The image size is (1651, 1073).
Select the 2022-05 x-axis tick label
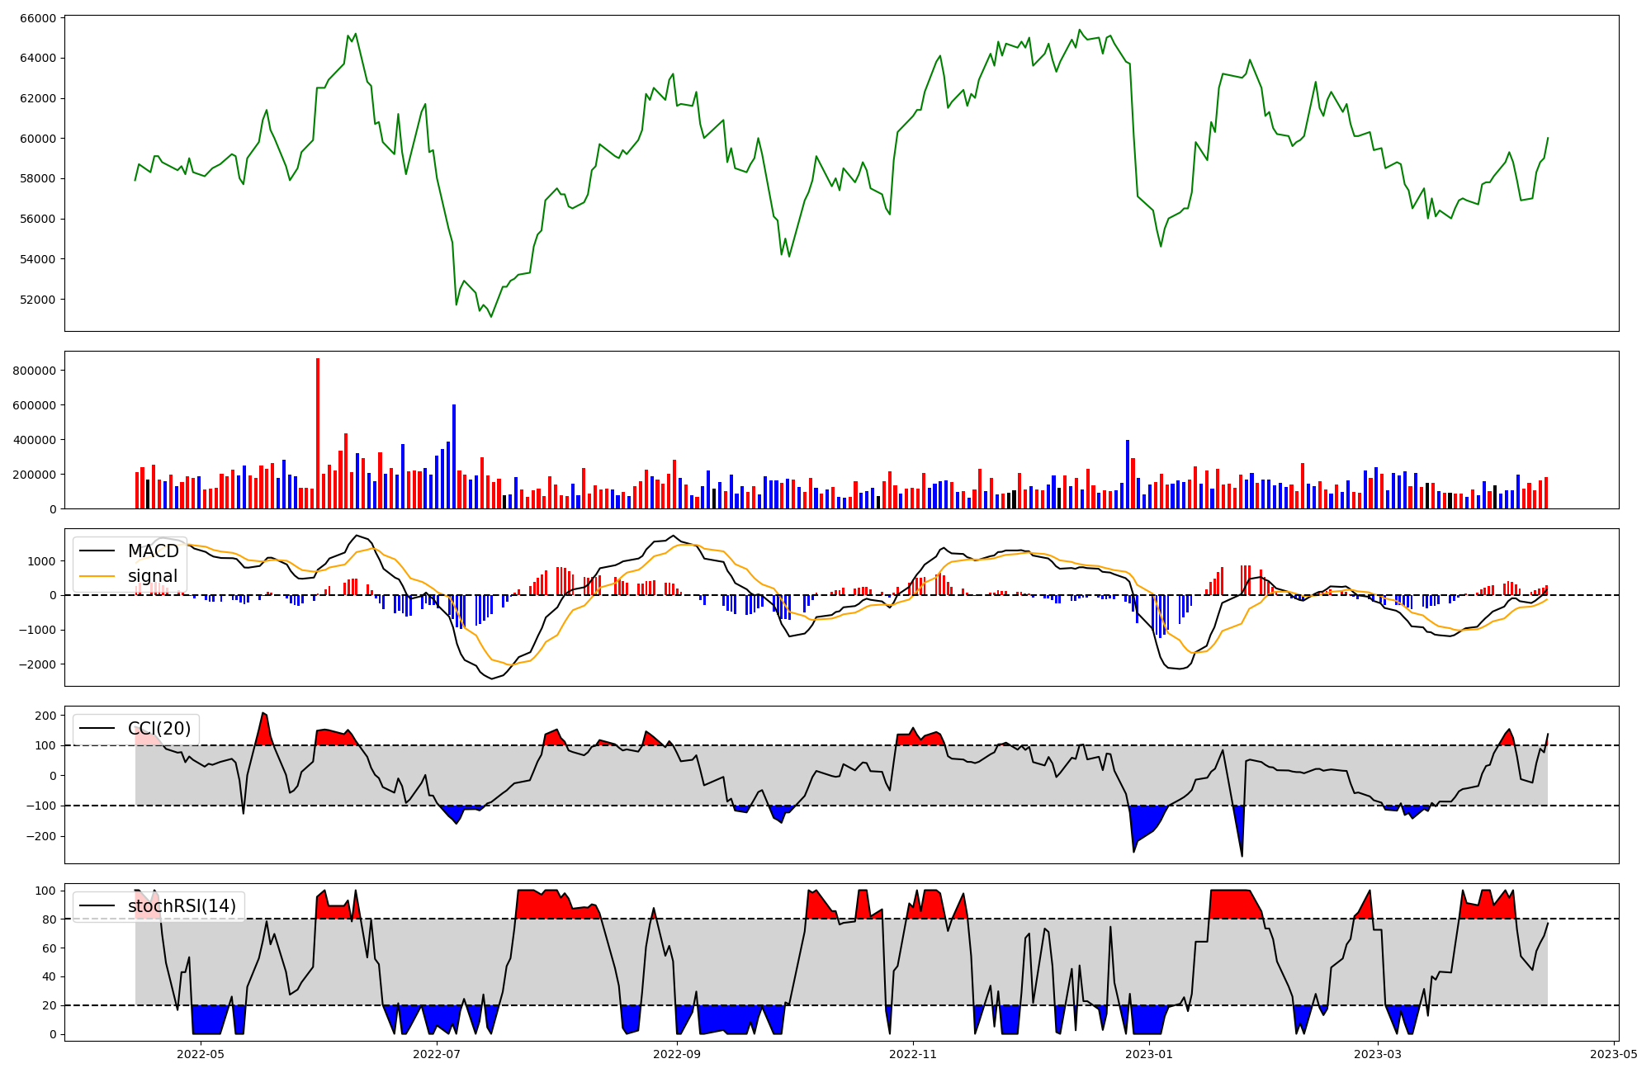pos(201,1053)
